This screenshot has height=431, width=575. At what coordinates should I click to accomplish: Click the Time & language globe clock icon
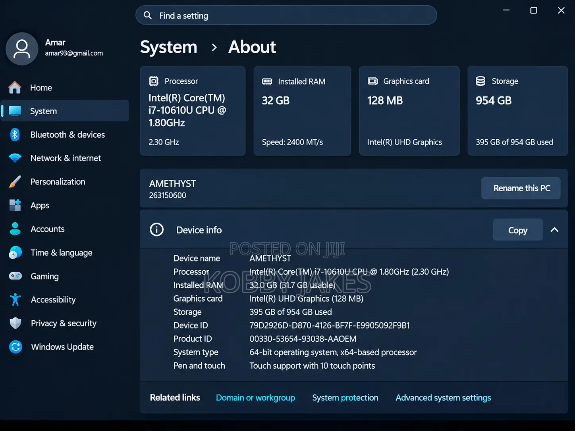tap(15, 252)
